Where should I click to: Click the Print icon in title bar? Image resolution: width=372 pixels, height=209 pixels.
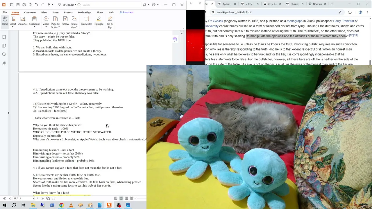coord(24,5)
